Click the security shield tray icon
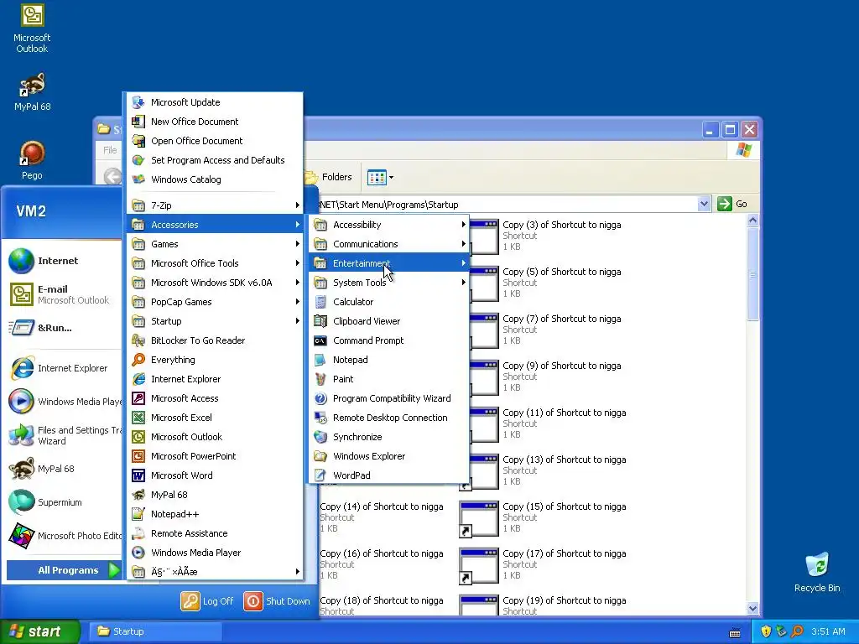 coord(766,631)
